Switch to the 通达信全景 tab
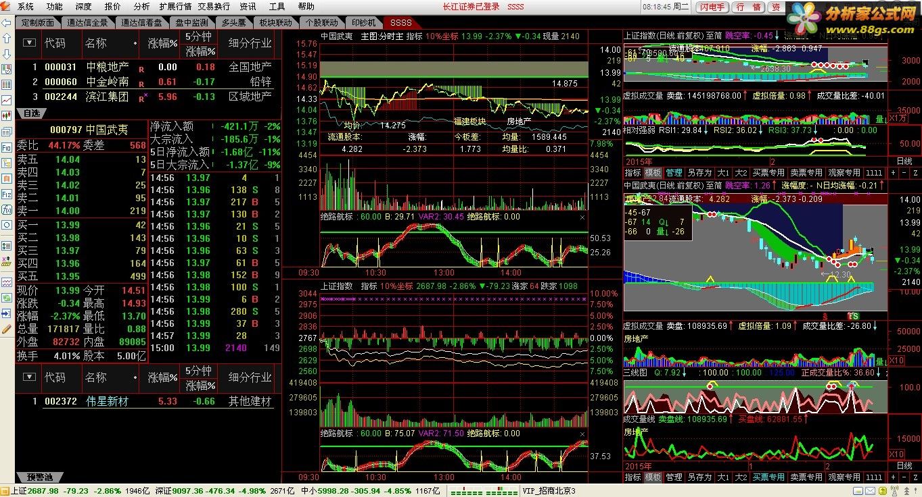The width and height of the screenshot is (922, 497). 87,22
